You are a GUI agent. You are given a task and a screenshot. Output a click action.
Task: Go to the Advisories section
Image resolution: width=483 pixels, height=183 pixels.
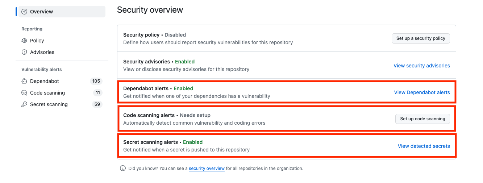[x=62, y=52]
